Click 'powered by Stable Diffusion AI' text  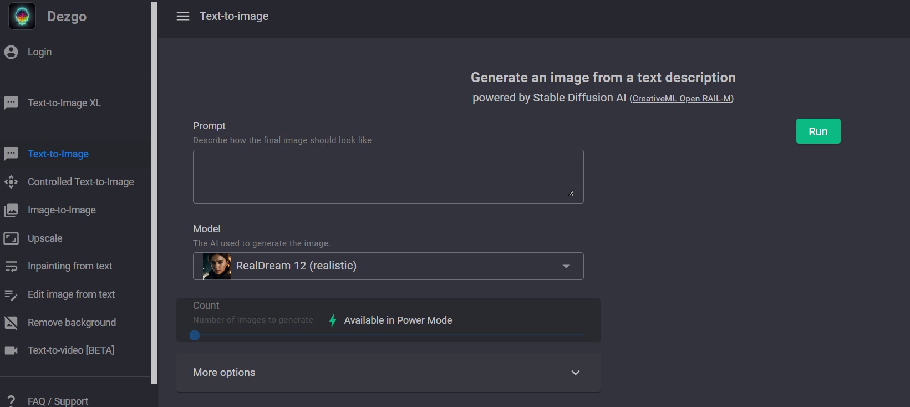pyautogui.click(x=549, y=98)
